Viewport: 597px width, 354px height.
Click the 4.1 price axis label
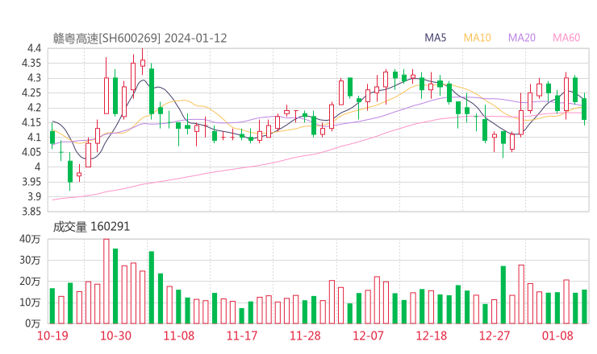point(34,137)
